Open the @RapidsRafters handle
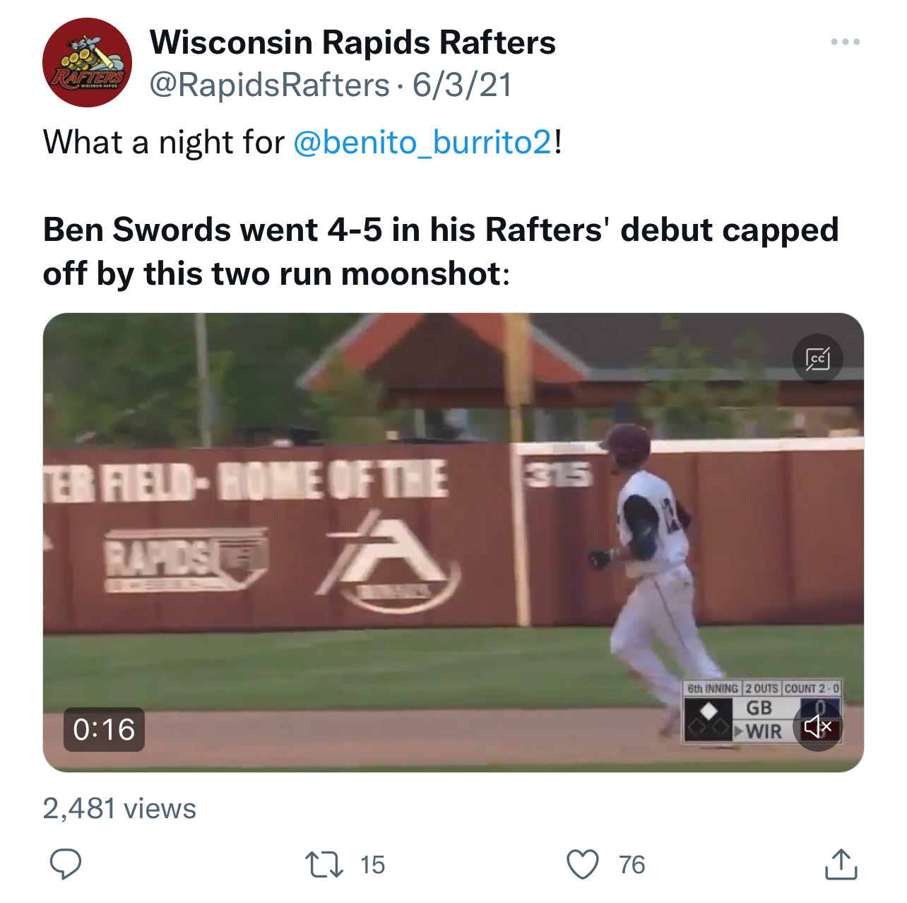 [269, 85]
